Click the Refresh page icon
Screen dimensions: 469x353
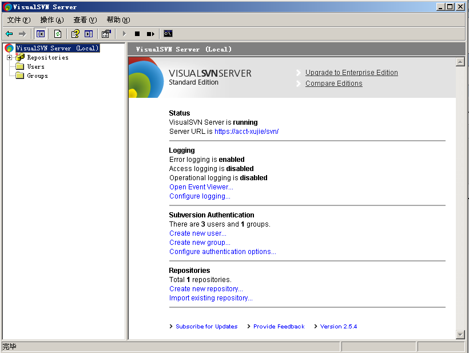tap(58, 34)
